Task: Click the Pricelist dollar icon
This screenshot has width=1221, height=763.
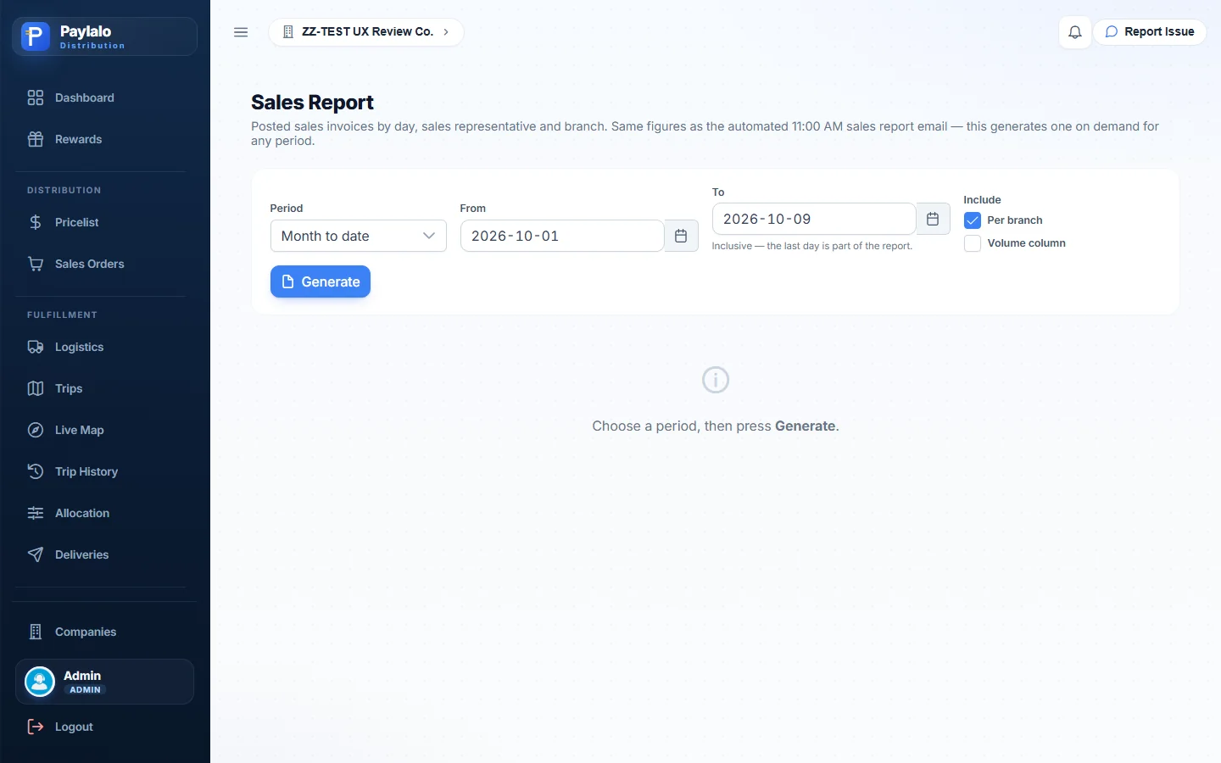Action: point(36,222)
